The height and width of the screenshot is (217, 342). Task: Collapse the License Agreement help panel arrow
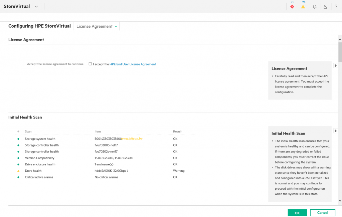[336, 66]
